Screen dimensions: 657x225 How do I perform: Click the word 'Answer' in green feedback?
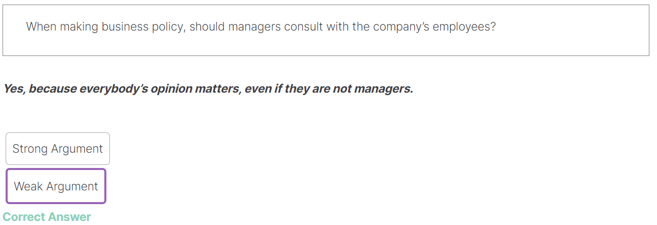(69, 217)
